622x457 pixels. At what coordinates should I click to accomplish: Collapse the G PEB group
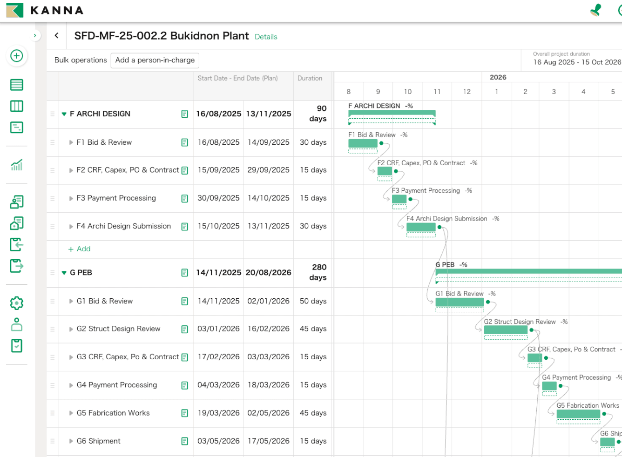[x=64, y=273]
